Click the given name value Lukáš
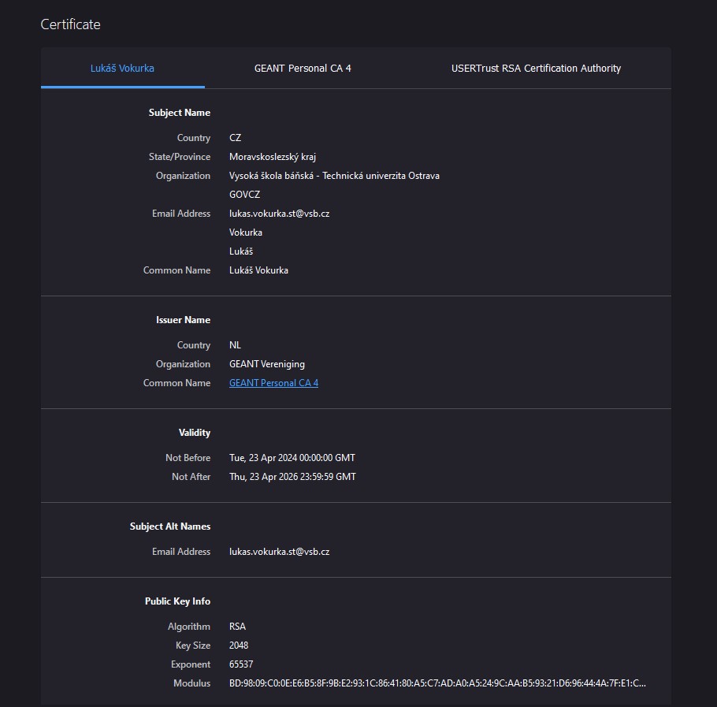Viewport: 717px width, 707px height. pyautogui.click(x=241, y=251)
